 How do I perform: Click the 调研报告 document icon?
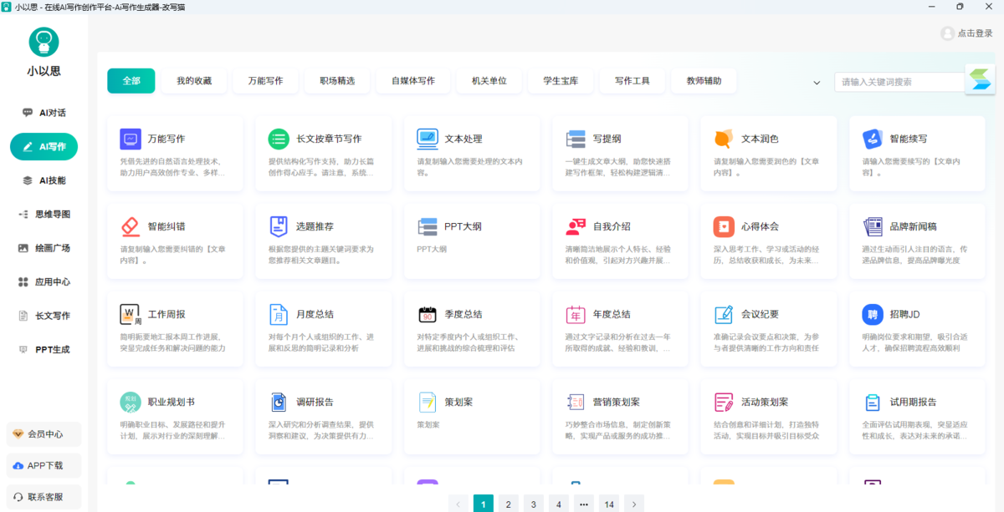coord(278,402)
